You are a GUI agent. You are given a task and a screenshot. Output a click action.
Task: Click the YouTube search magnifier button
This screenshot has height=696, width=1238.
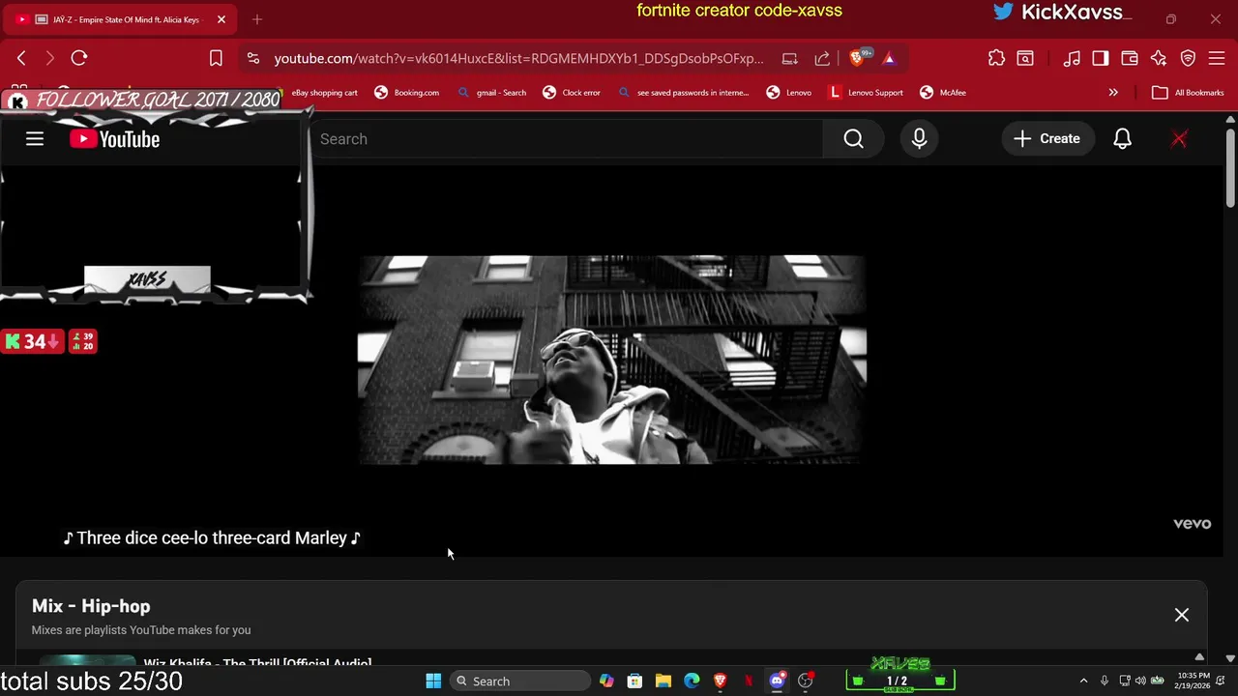click(x=853, y=139)
